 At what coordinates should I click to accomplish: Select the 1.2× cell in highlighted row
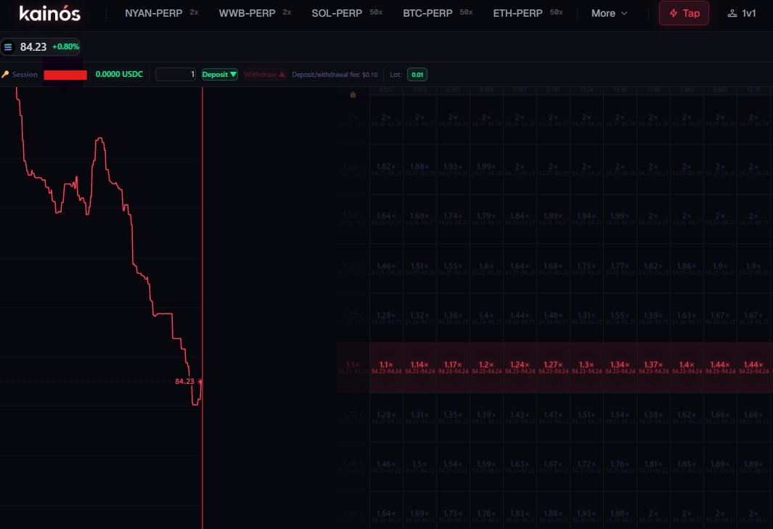pos(486,367)
